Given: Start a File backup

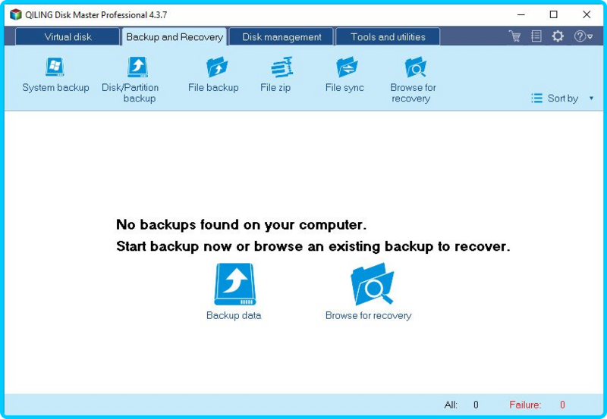Looking at the screenshot, I should click(213, 75).
